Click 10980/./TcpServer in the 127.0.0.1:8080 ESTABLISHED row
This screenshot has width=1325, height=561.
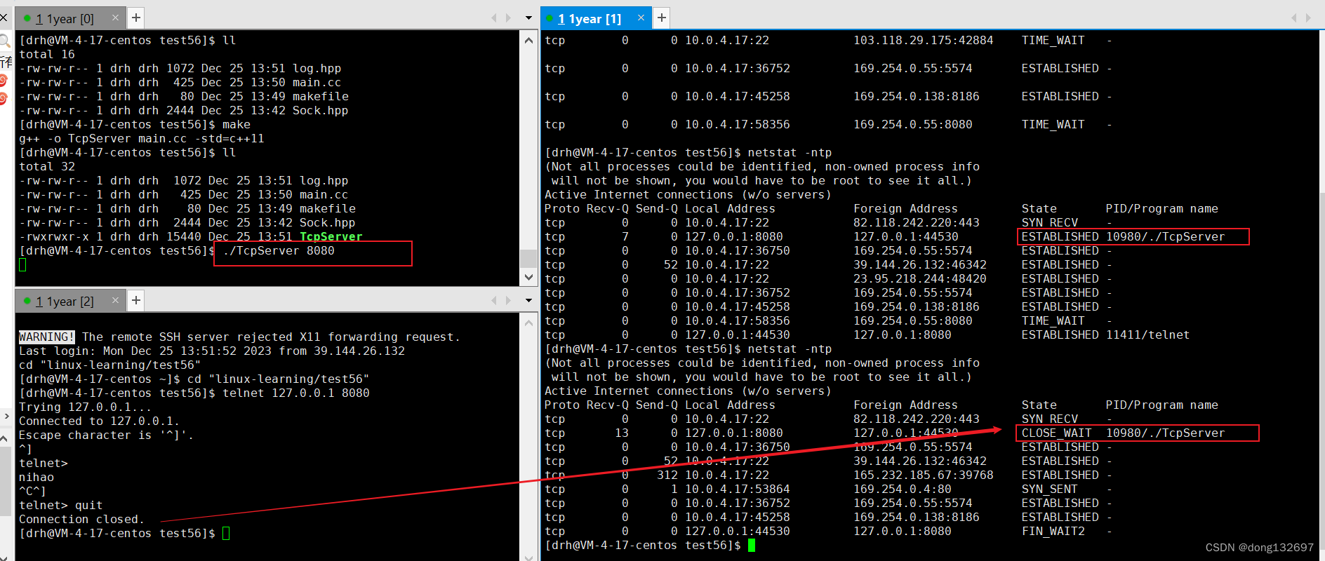tap(1165, 236)
